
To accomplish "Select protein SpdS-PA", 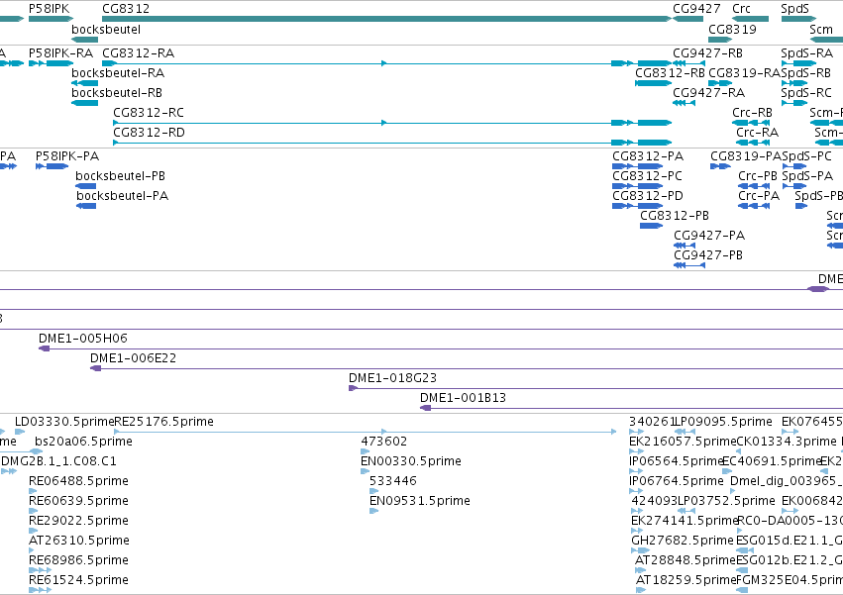I will tap(807, 176).
